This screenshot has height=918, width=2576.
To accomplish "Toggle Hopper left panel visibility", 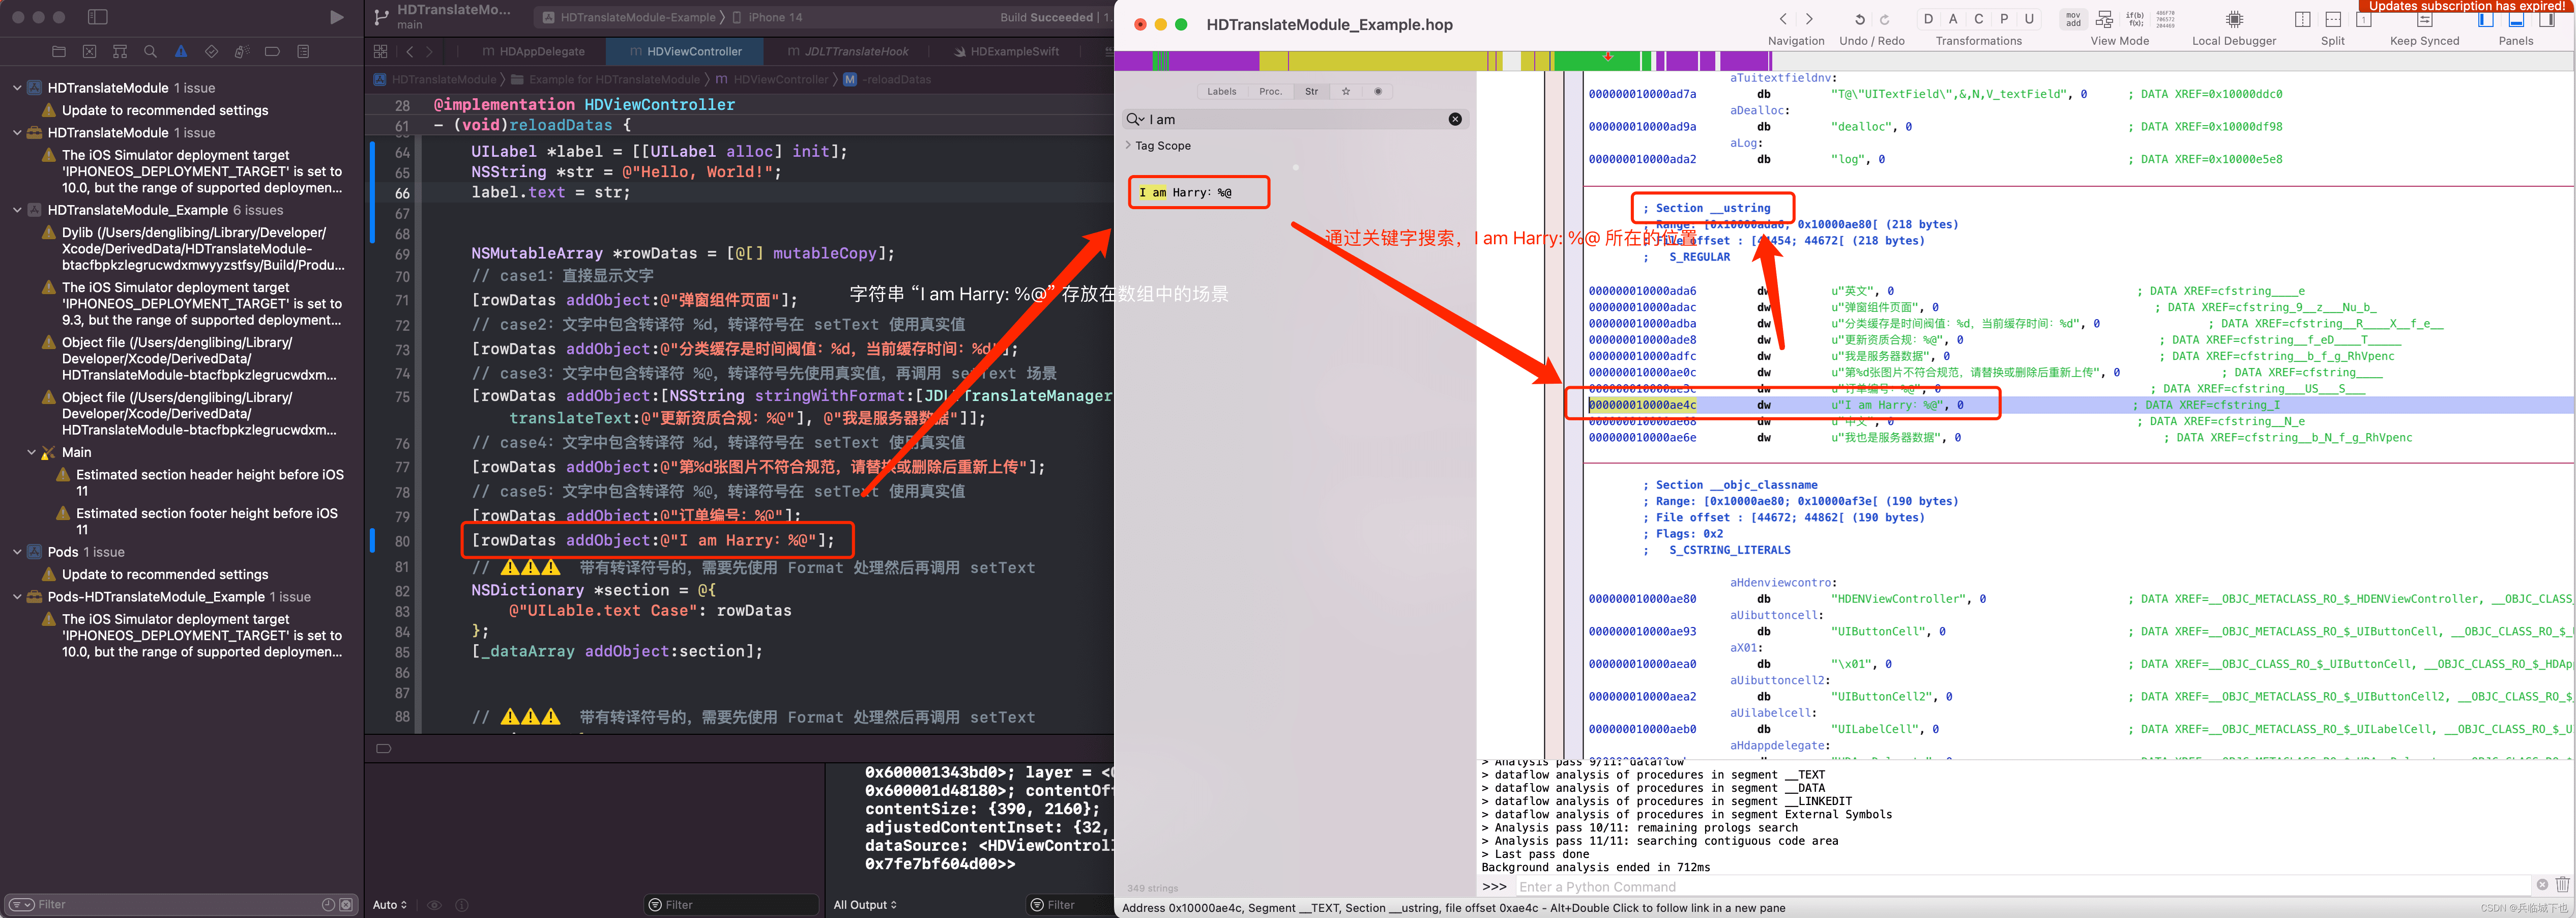I will tap(2485, 20).
